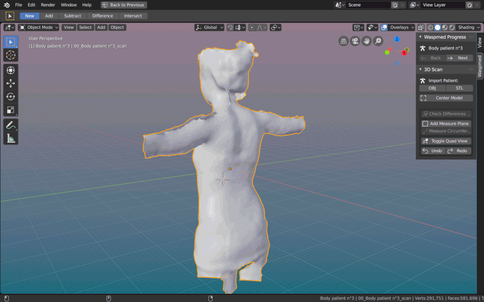Viewport: 484px width, 302px height.
Task: Click the Blender logo icon
Action: tap(7, 5)
